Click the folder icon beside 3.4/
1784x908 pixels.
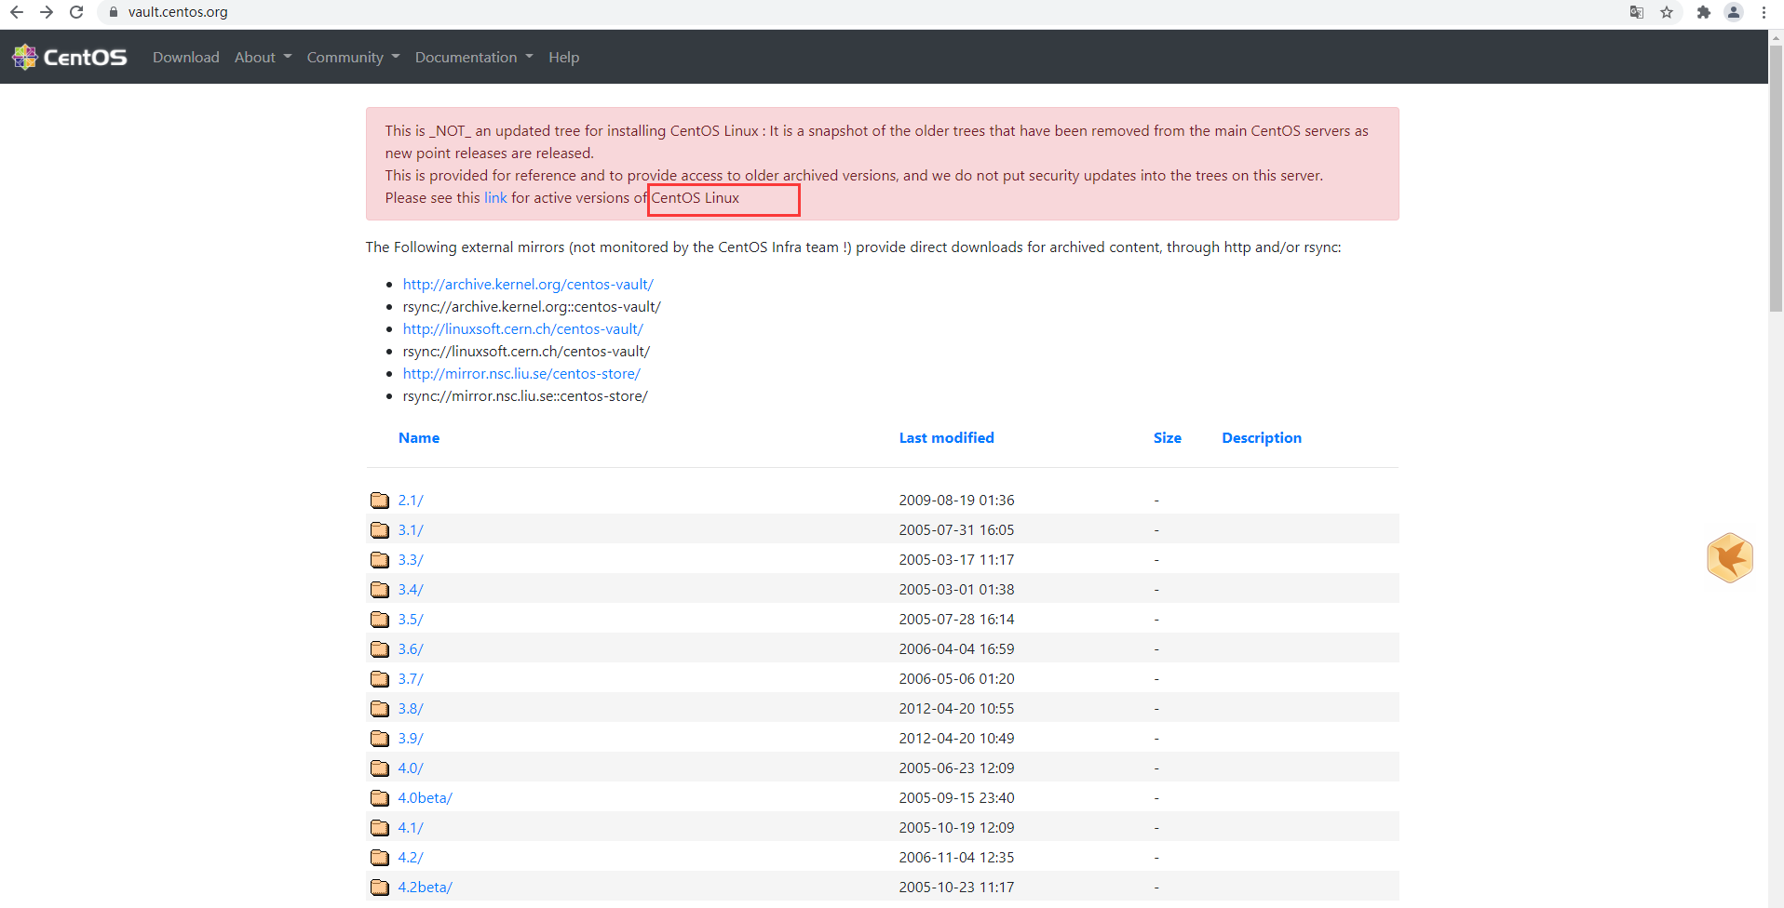coord(380,590)
